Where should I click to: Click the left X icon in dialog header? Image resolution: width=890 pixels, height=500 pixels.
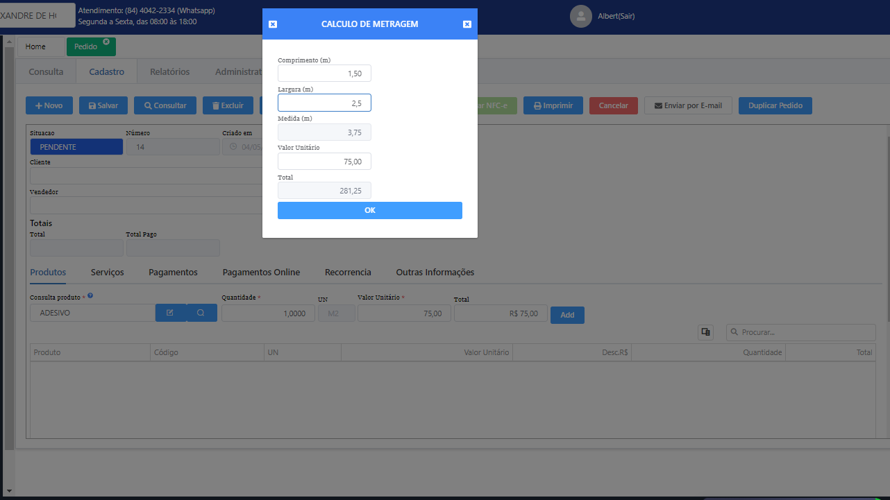pyautogui.click(x=273, y=24)
